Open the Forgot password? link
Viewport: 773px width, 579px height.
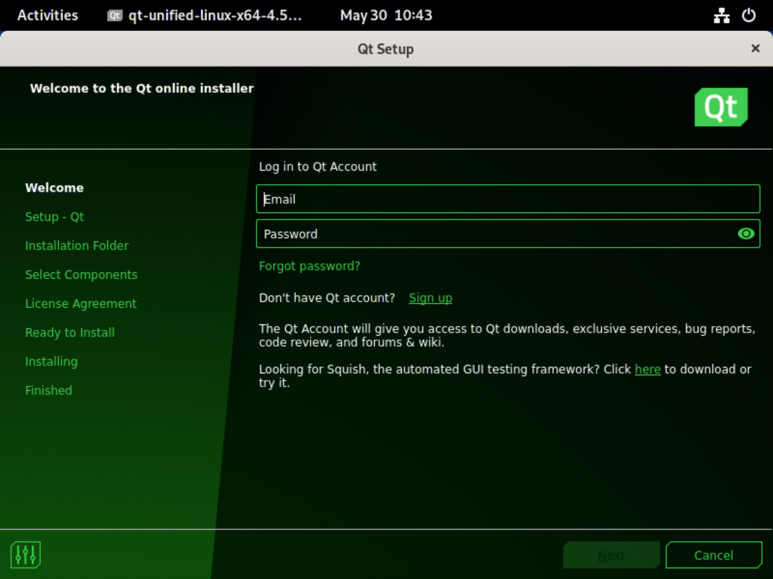point(309,266)
